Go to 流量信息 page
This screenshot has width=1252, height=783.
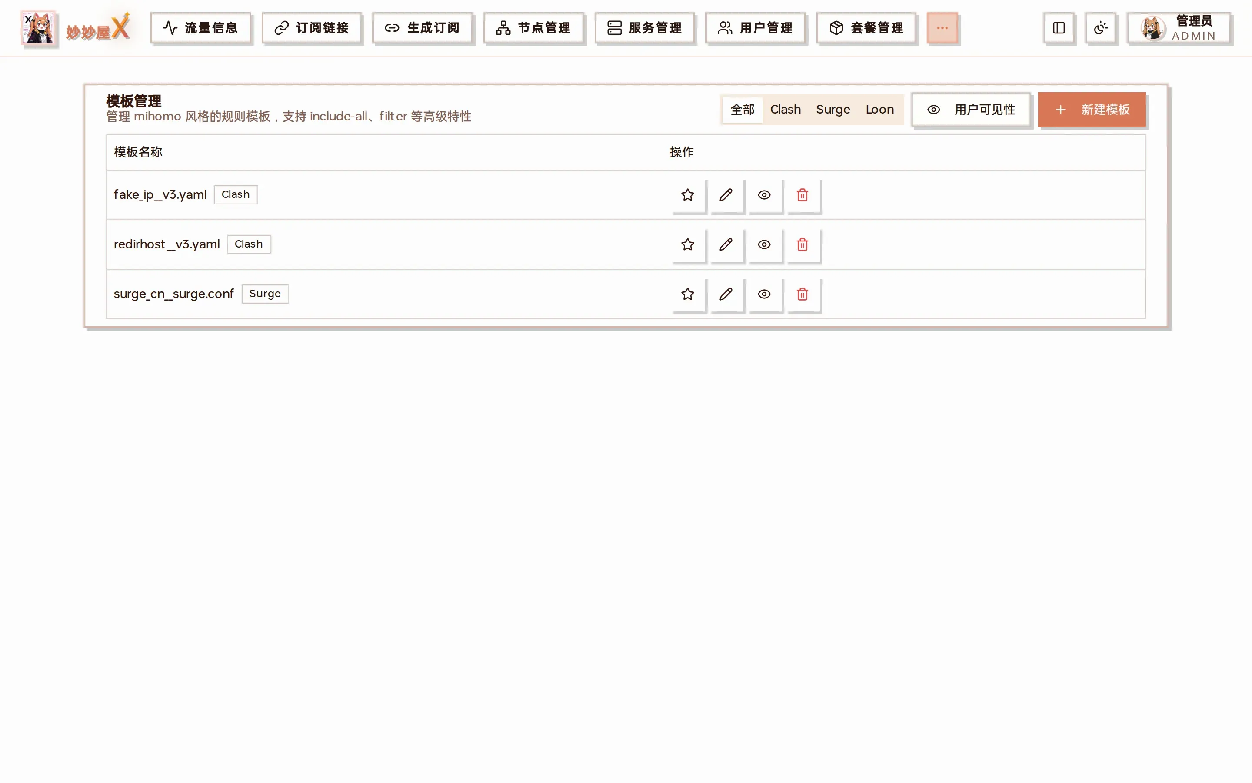(x=201, y=28)
